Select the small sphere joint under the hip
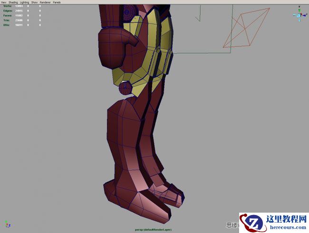Screen dimensions: 309x233 tap(126, 88)
